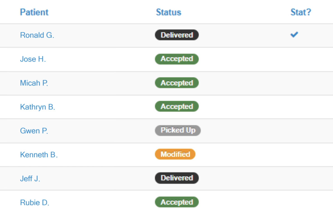Click Jose H.'s Accepted status badge
Screen dimensions: 333x212
point(177,59)
